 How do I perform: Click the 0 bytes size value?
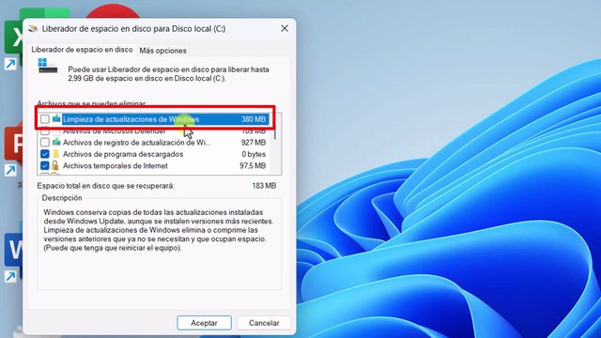click(x=254, y=154)
